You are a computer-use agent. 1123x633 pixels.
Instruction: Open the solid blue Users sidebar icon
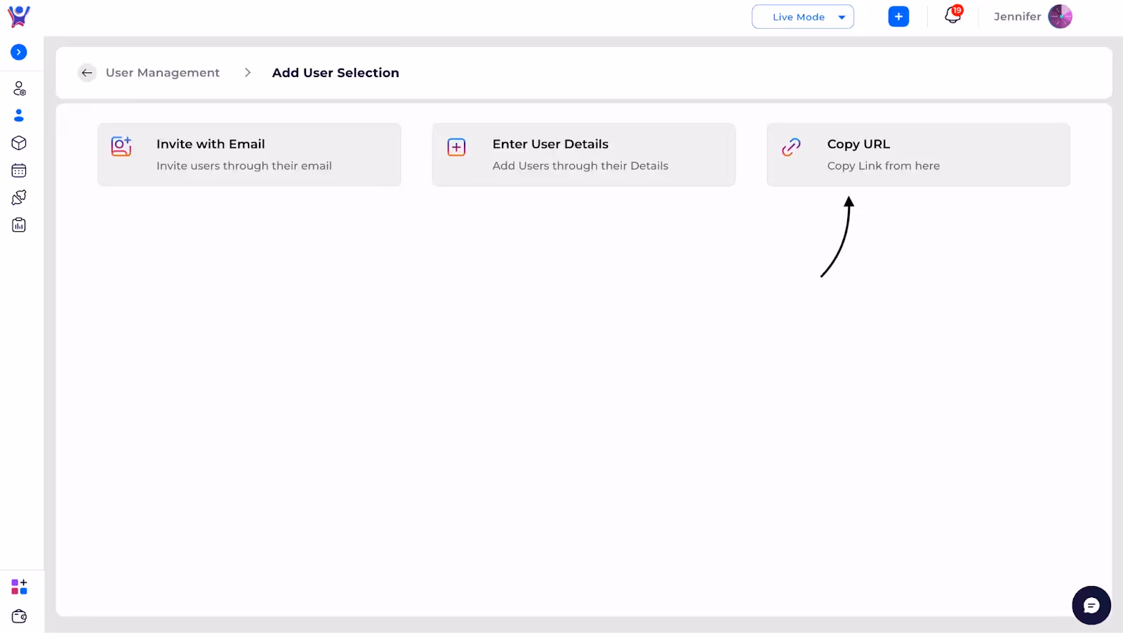point(19,116)
